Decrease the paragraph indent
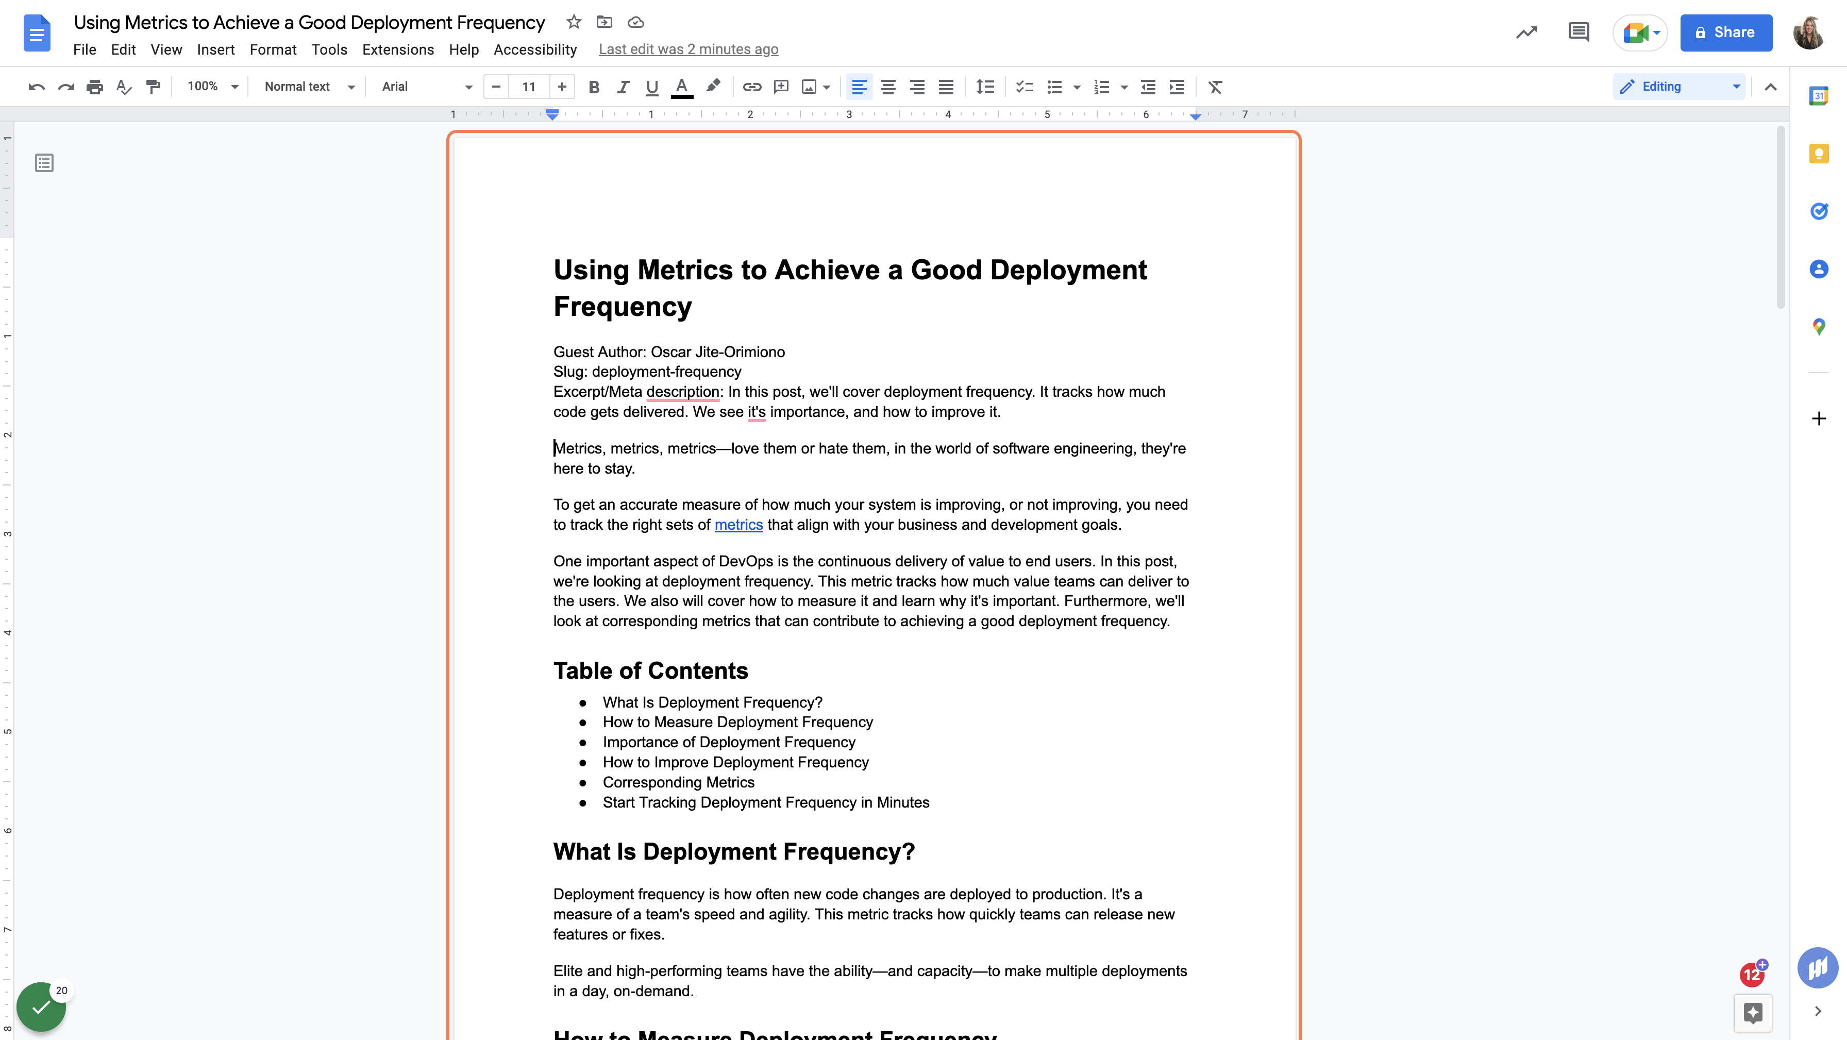 (1148, 87)
